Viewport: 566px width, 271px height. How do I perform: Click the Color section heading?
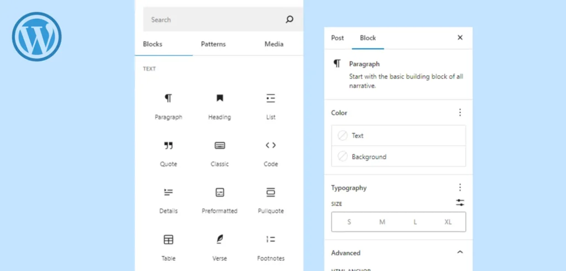click(x=339, y=113)
